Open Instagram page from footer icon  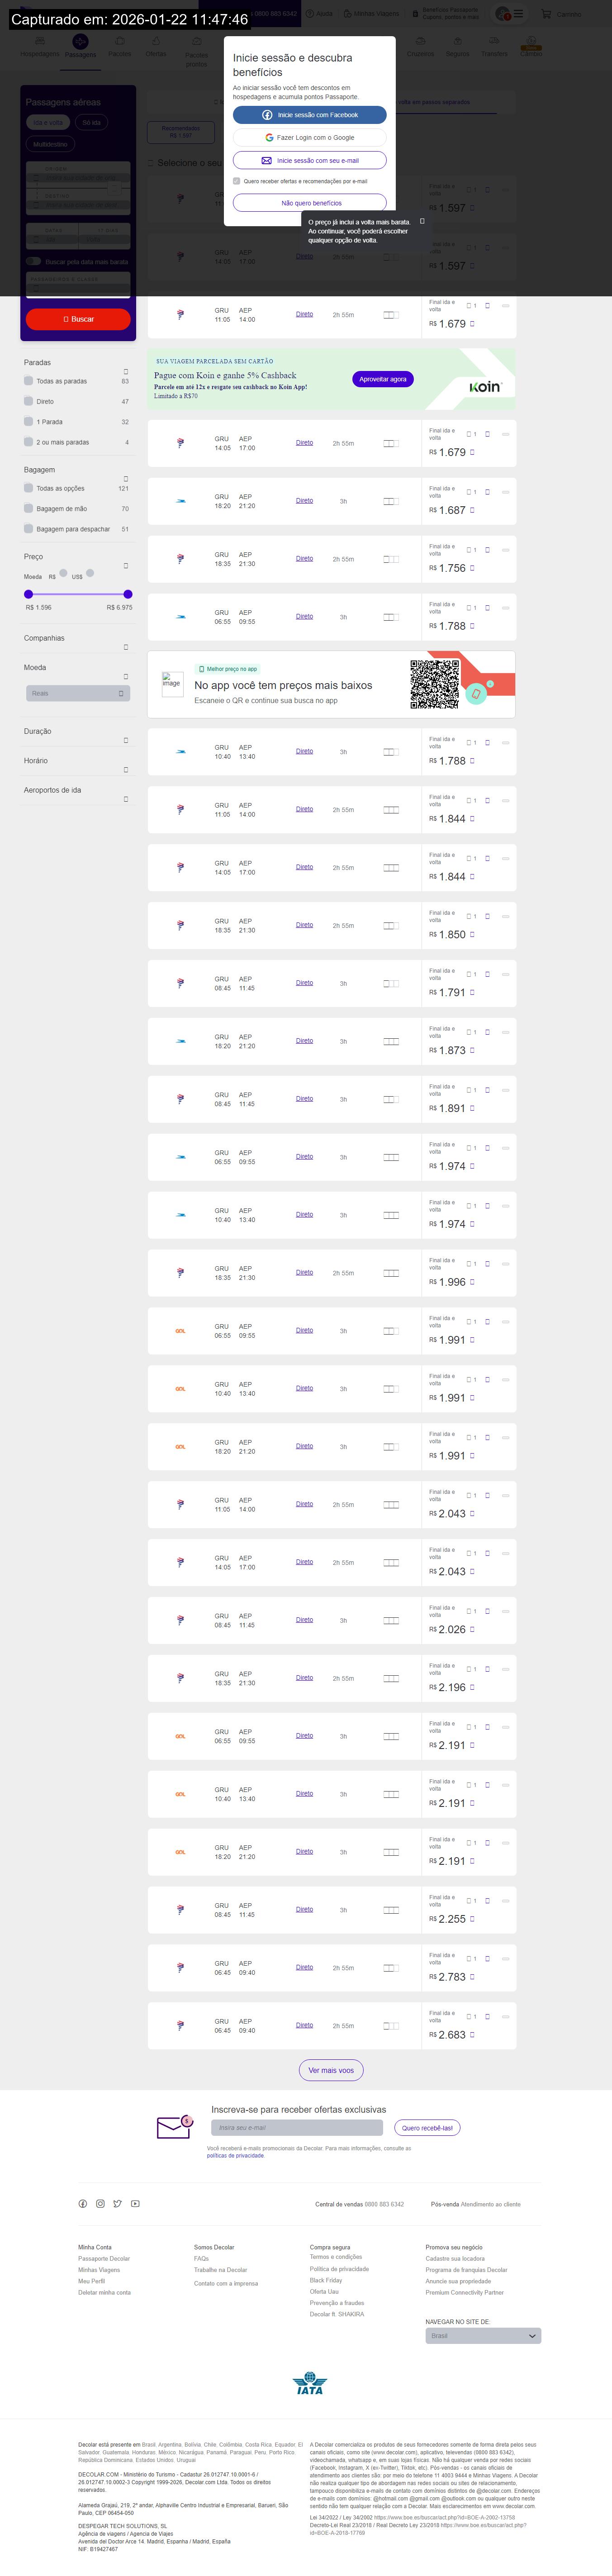tap(100, 2203)
